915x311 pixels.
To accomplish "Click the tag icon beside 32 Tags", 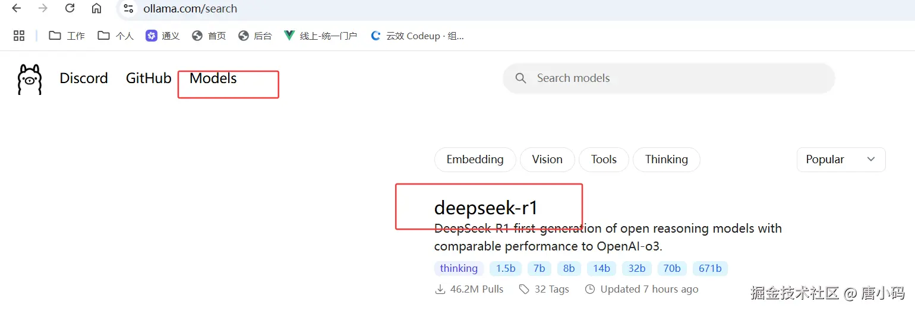I will click(524, 289).
